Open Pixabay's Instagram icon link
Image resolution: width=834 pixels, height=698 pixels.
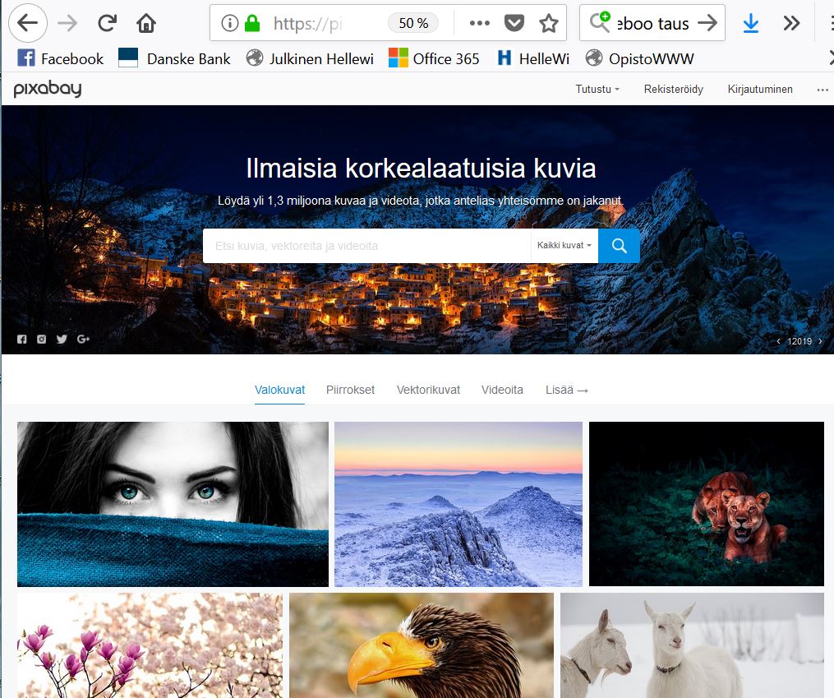pyautogui.click(x=42, y=339)
